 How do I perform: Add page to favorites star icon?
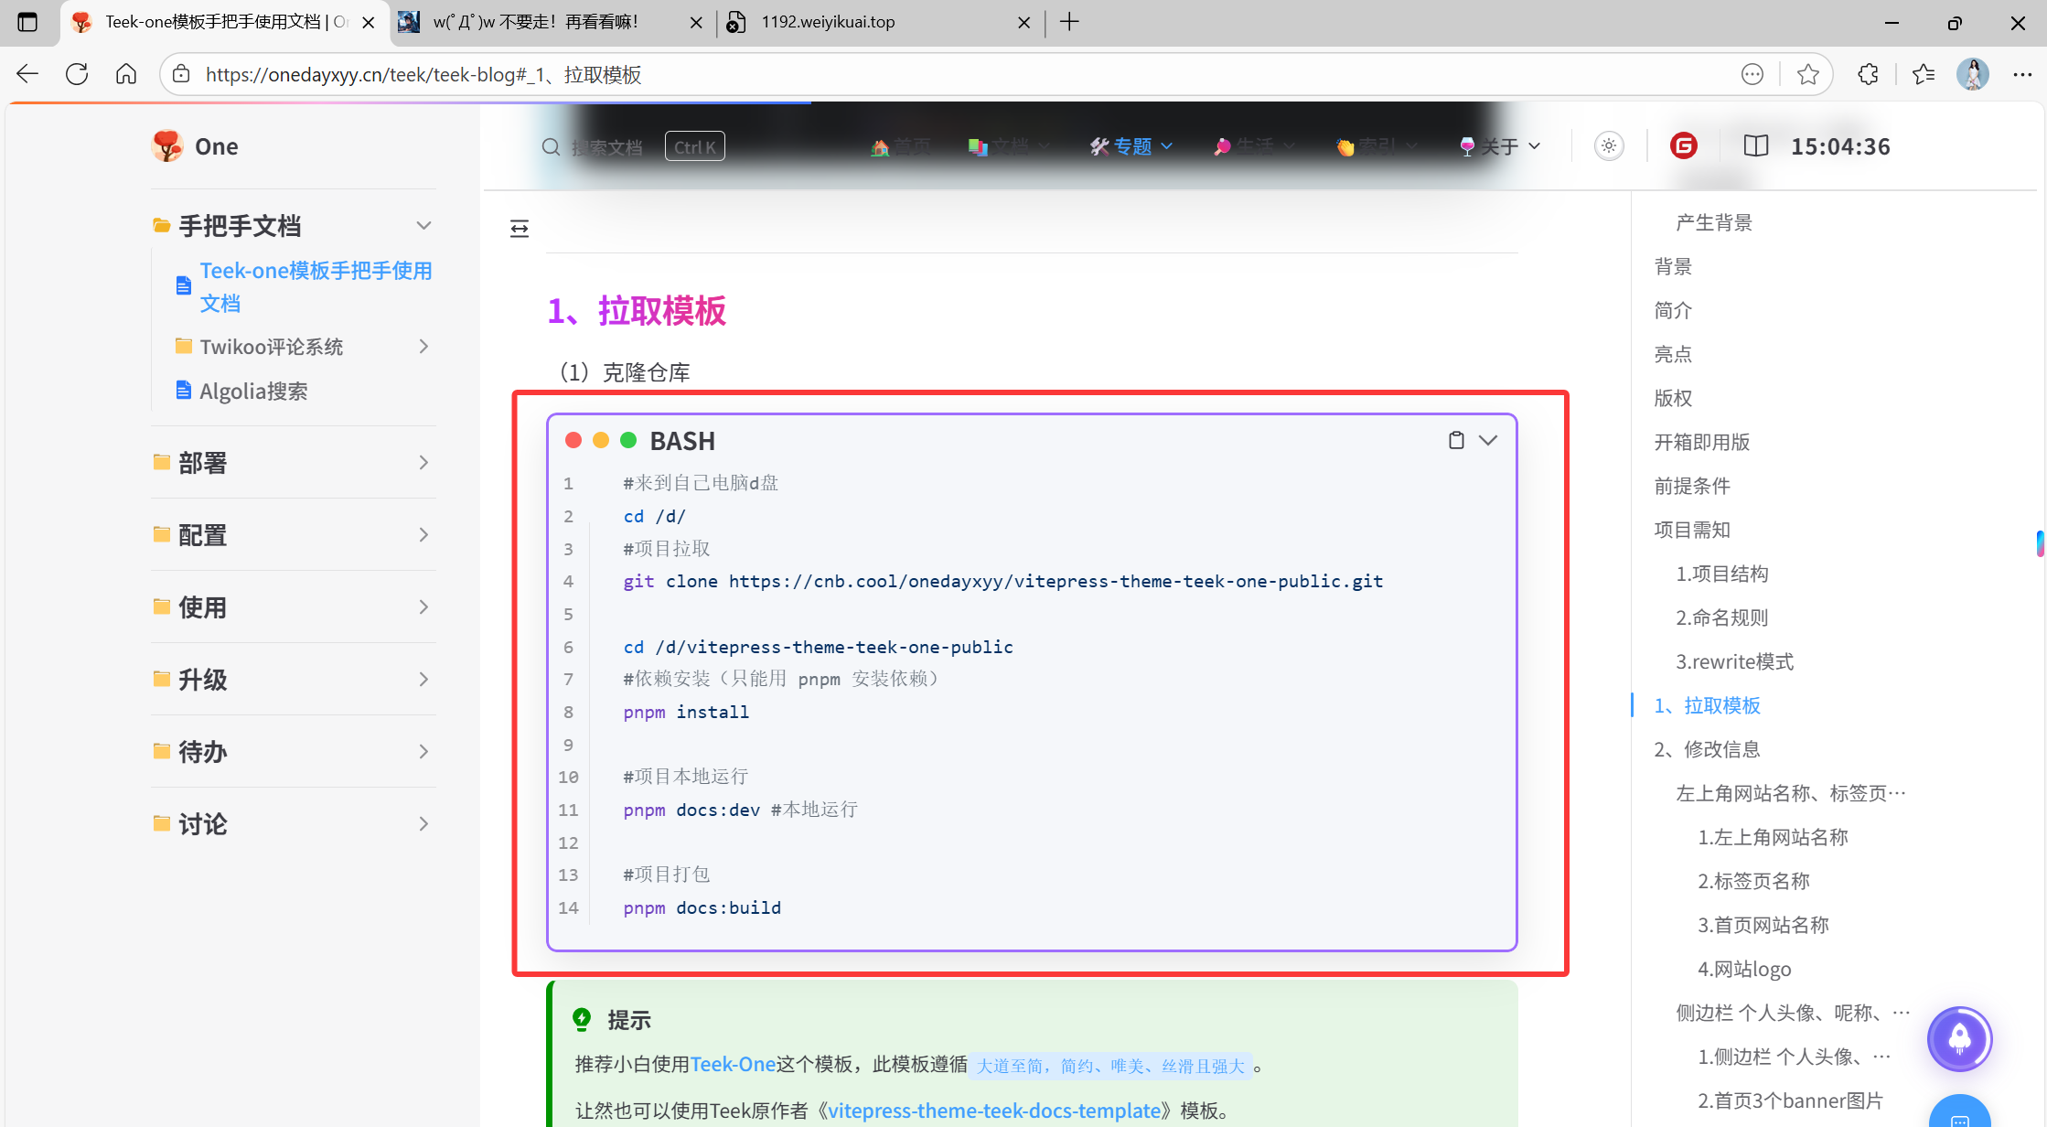1807,74
